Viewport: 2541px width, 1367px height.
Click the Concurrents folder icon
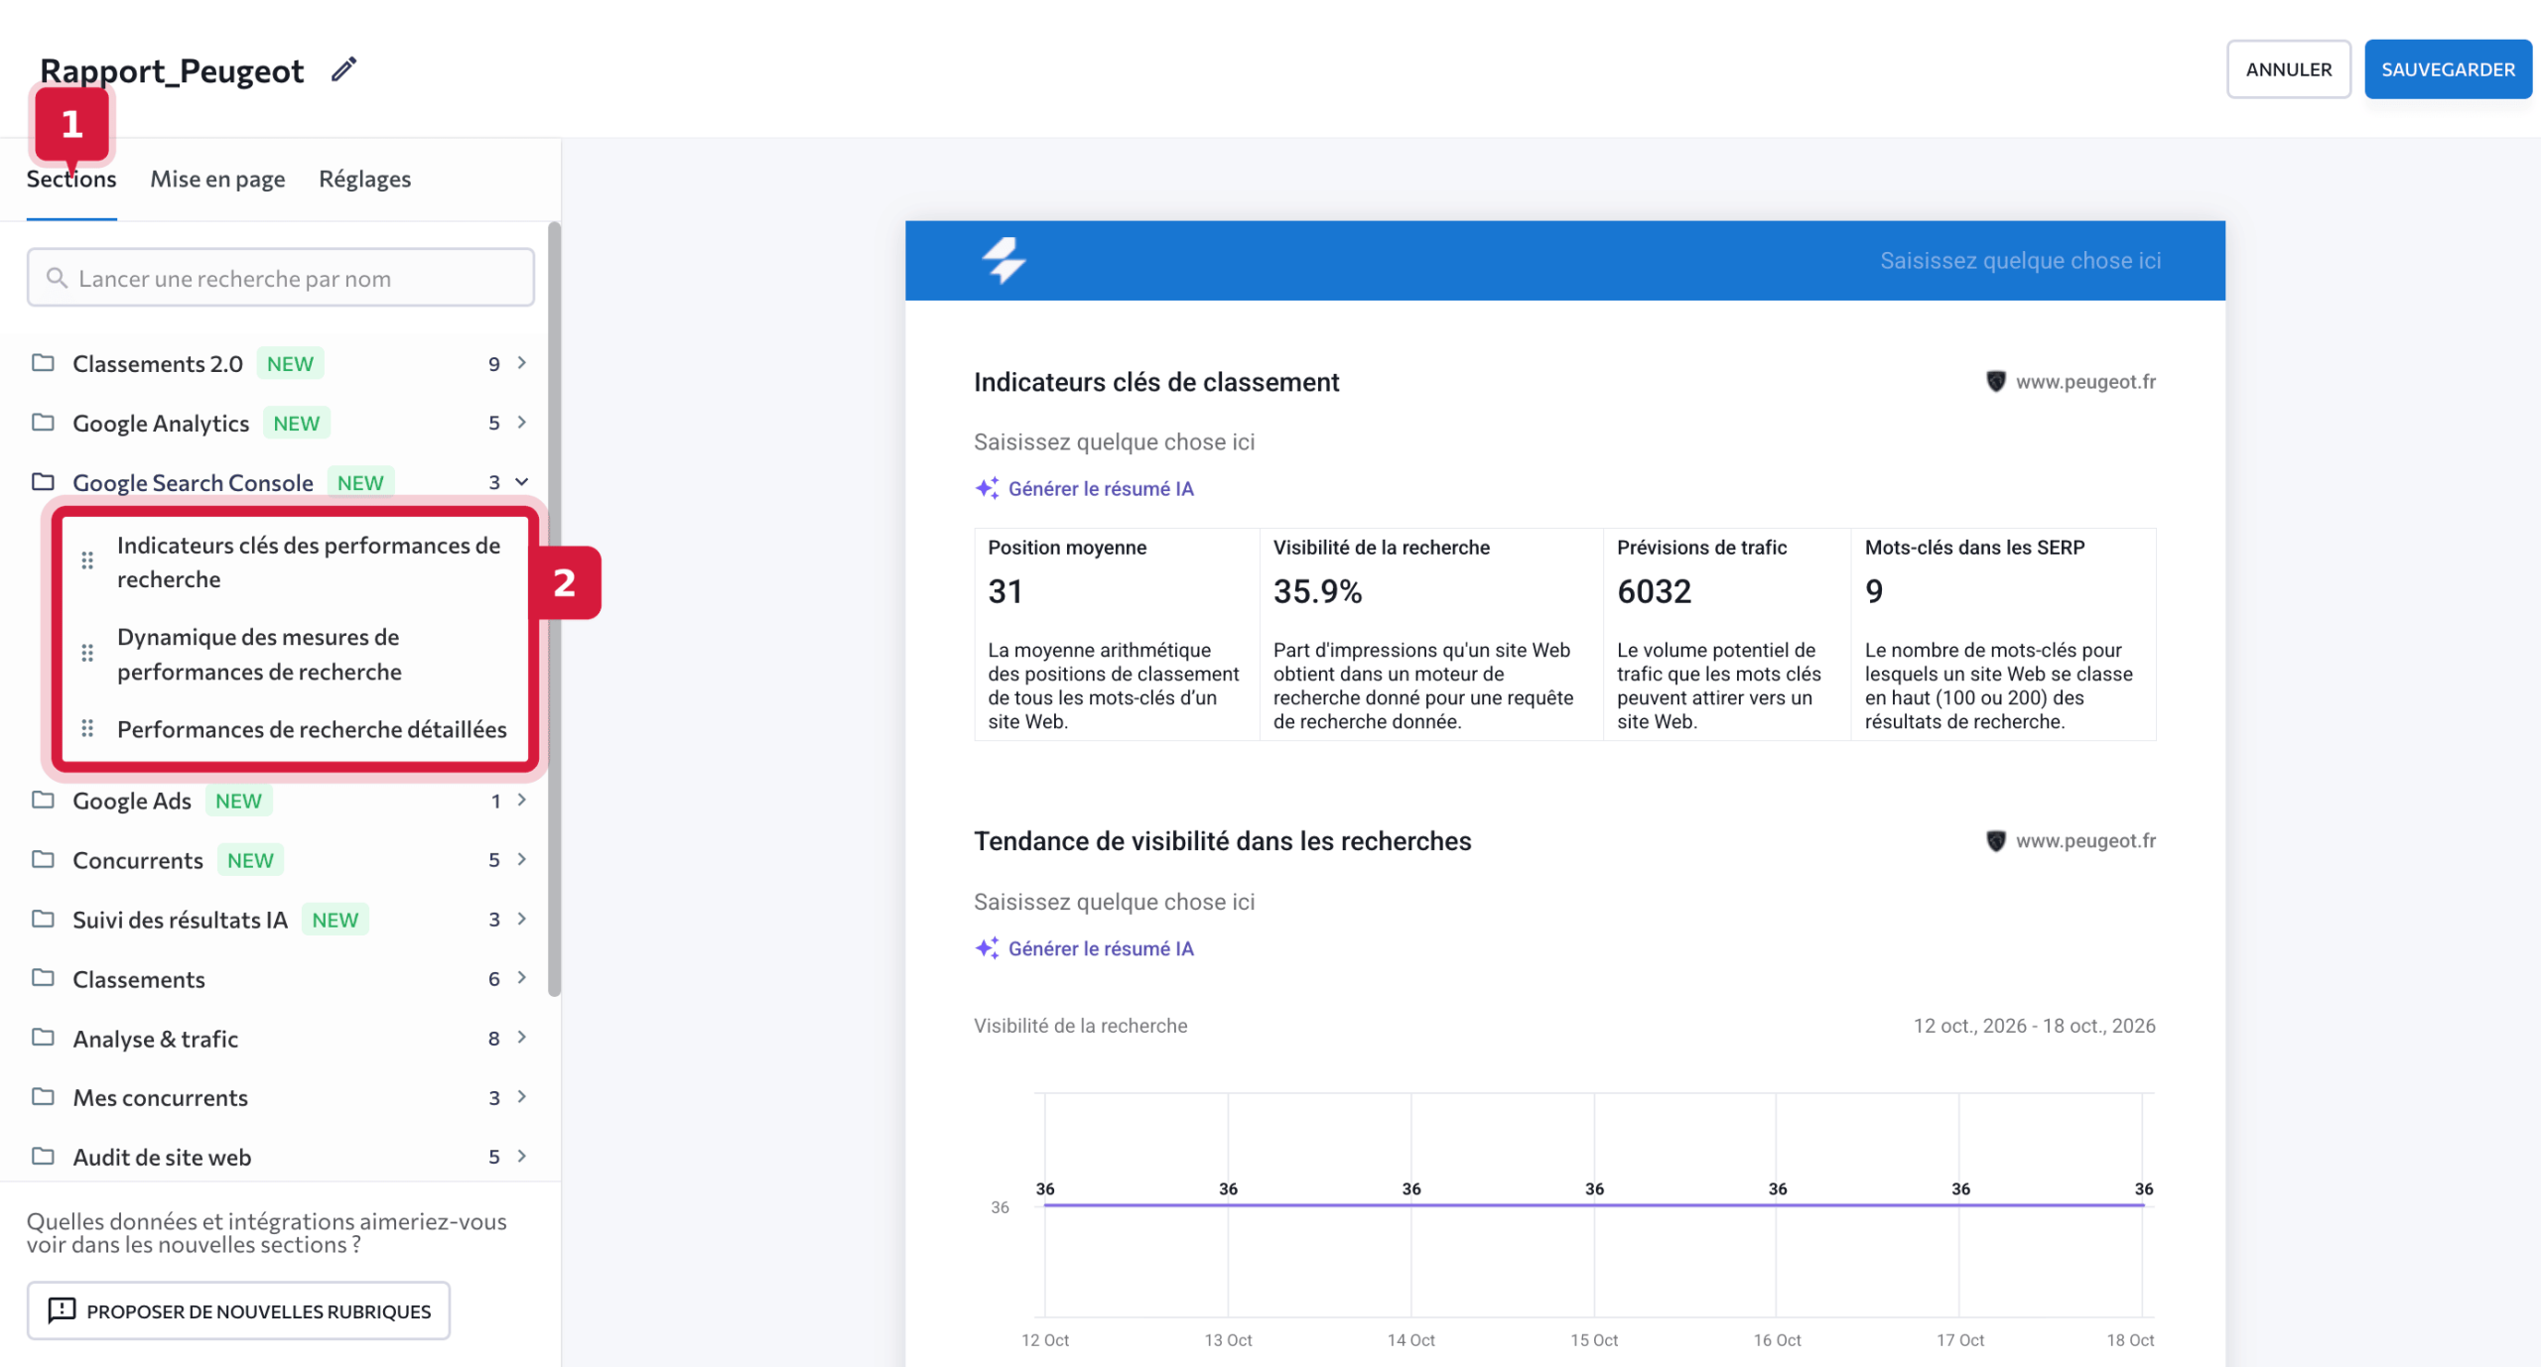click(43, 859)
